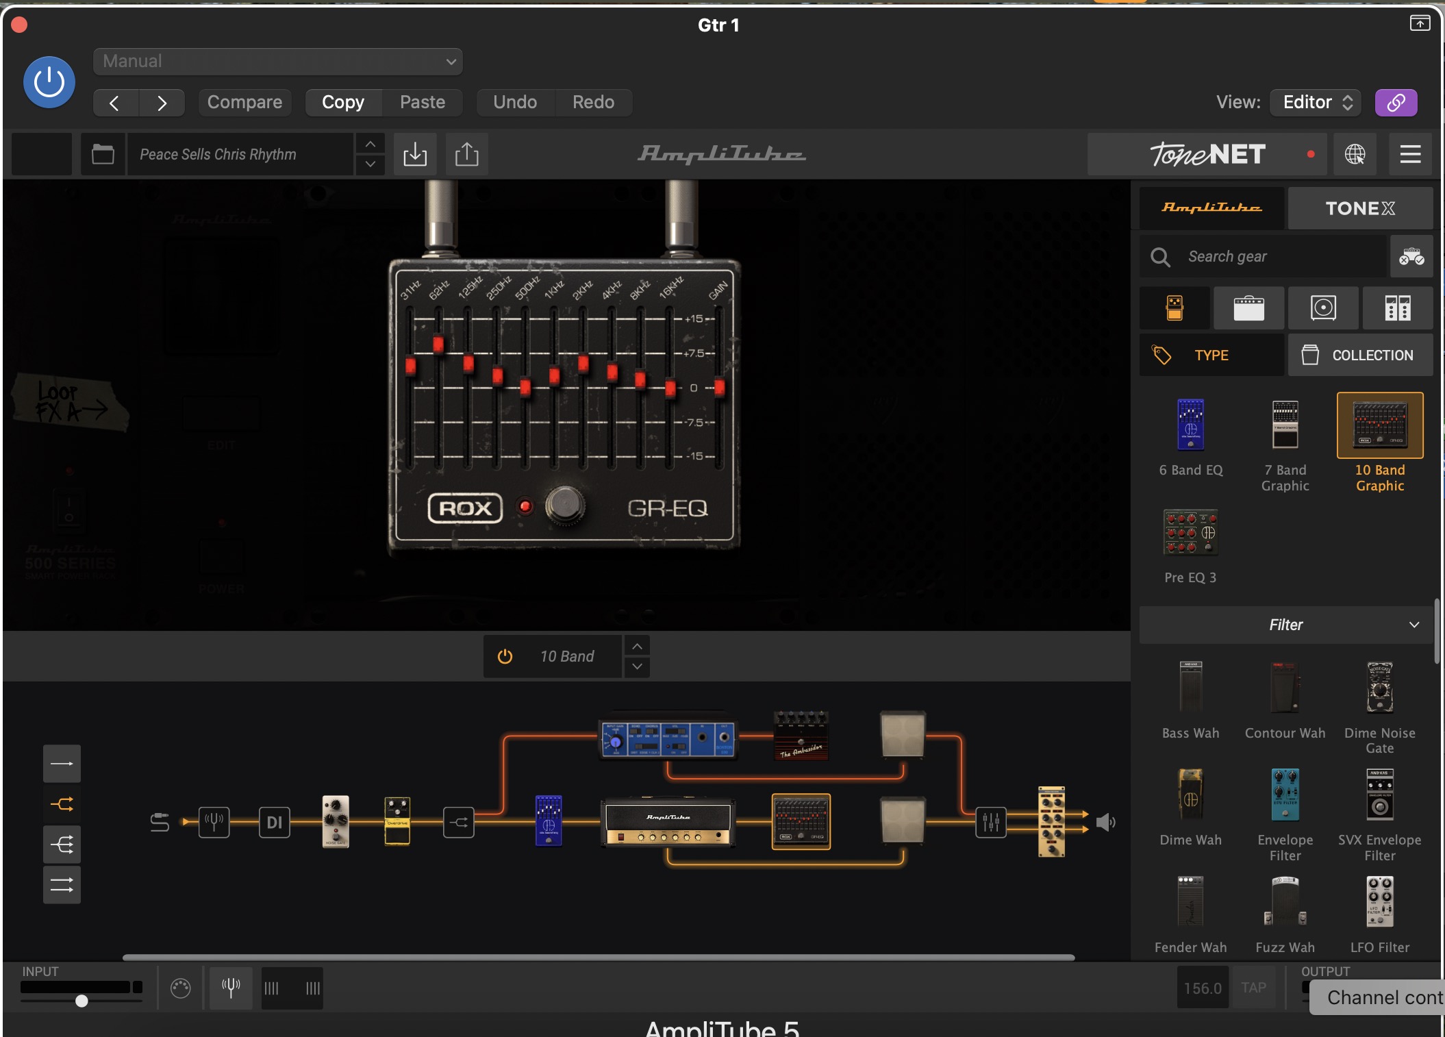The height and width of the screenshot is (1037, 1445).
Task: Toggle the GR-EQ pedal footswitch
Action: click(565, 505)
